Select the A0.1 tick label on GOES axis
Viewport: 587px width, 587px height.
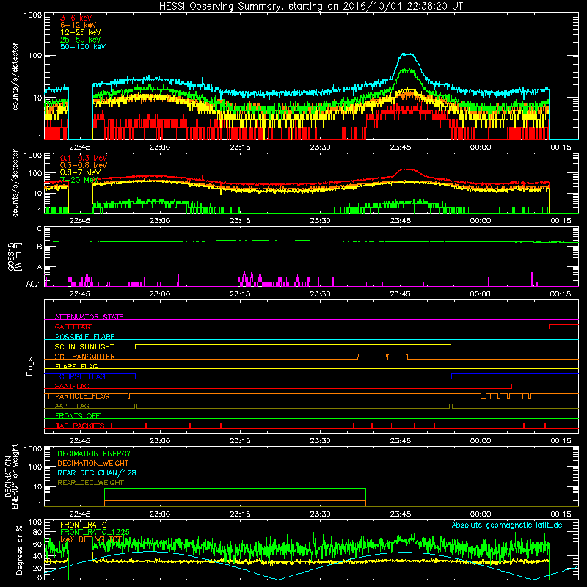pyautogui.click(x=34, y=284)
